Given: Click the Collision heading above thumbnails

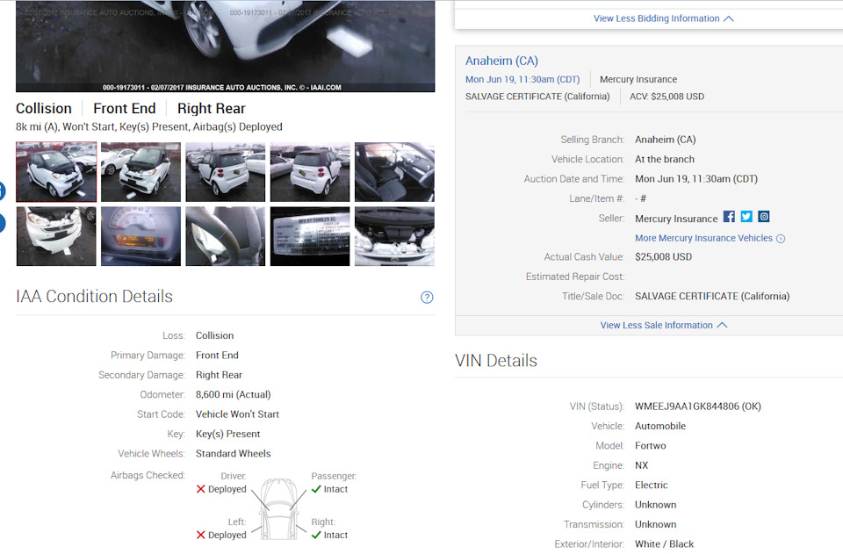Looking at the screenshot, I should 44,109.
